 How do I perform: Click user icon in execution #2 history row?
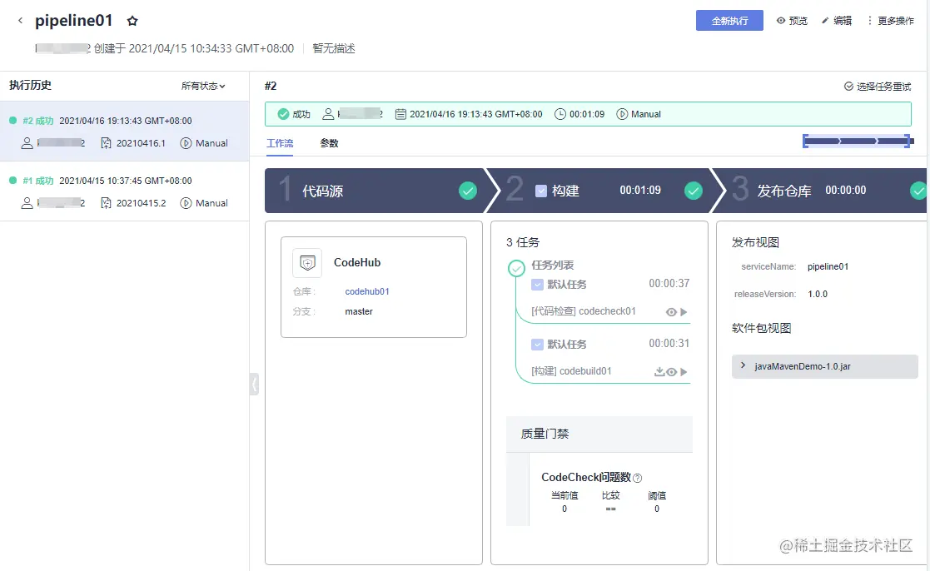(27, 143)
